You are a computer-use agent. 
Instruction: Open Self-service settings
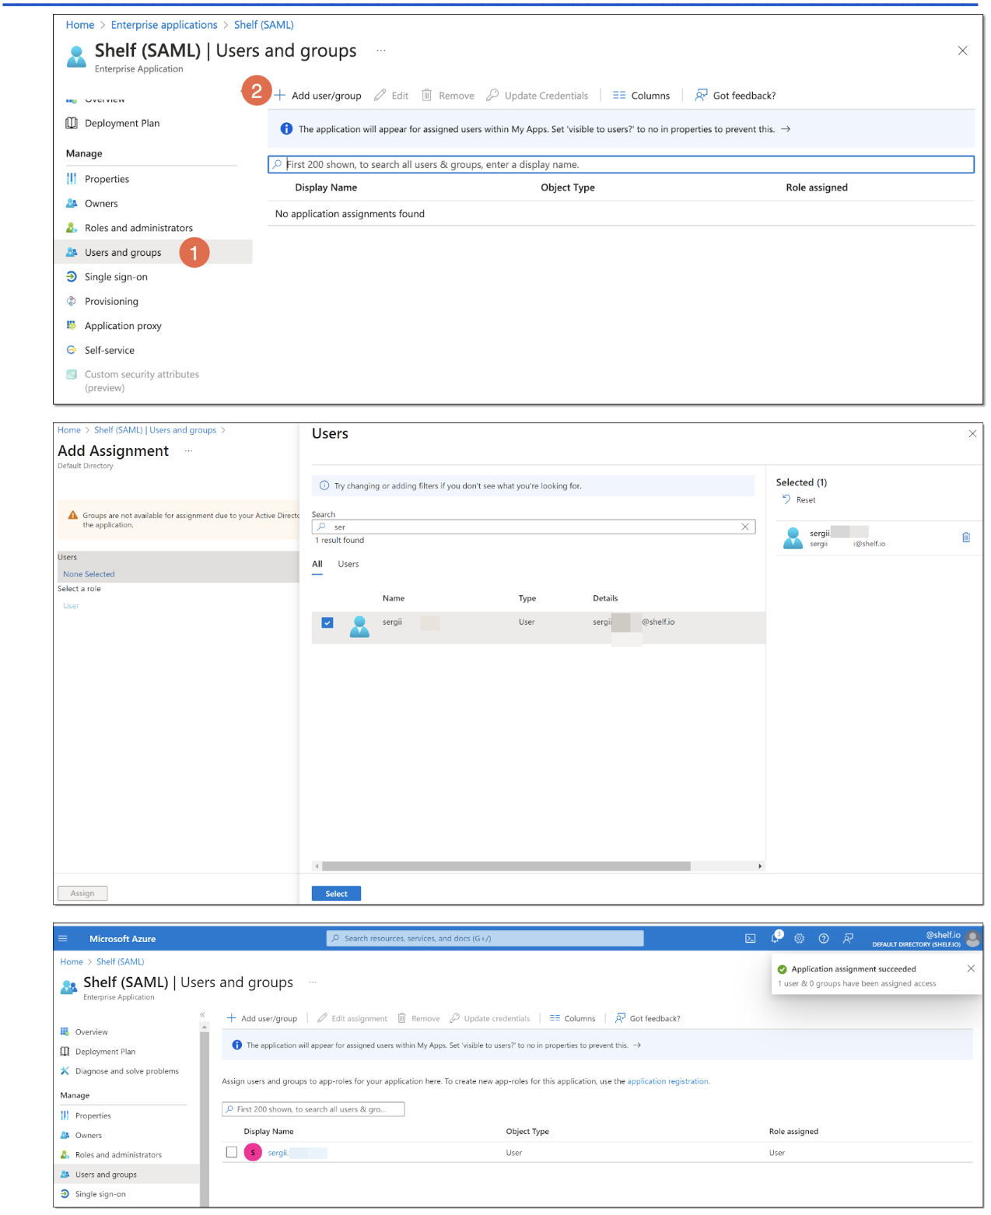tap(109, 350)
